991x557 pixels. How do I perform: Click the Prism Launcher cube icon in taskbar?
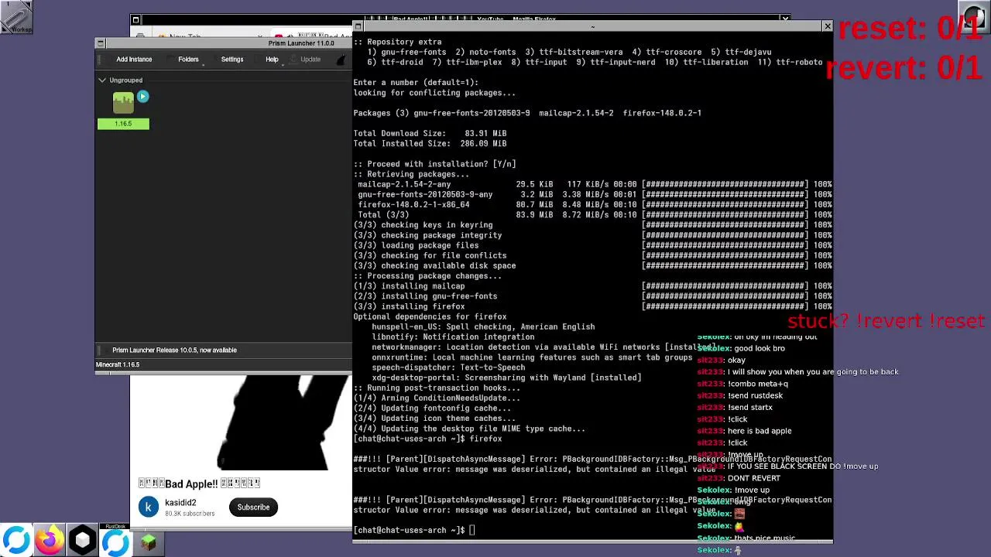click(x=83, y=541)
